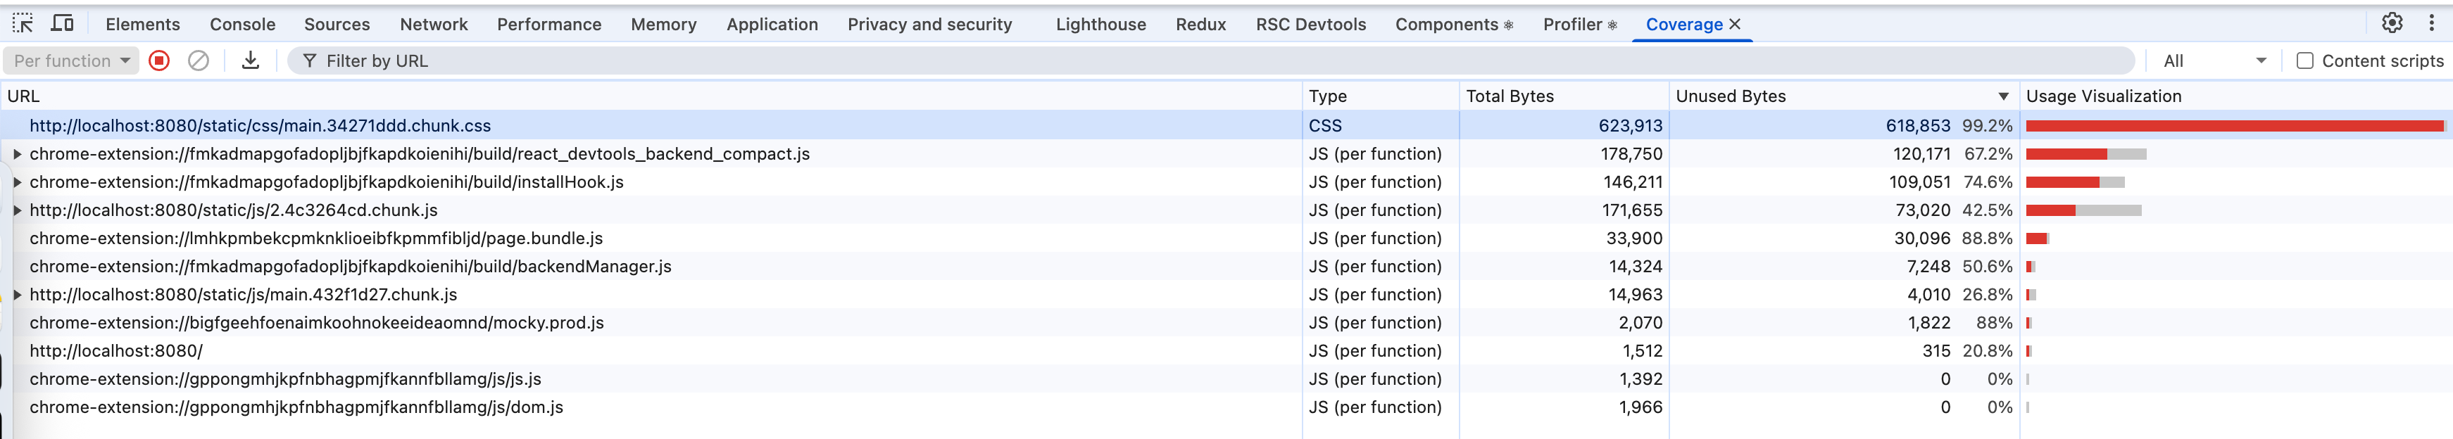Expand the installHook.js row

point(17,182)
